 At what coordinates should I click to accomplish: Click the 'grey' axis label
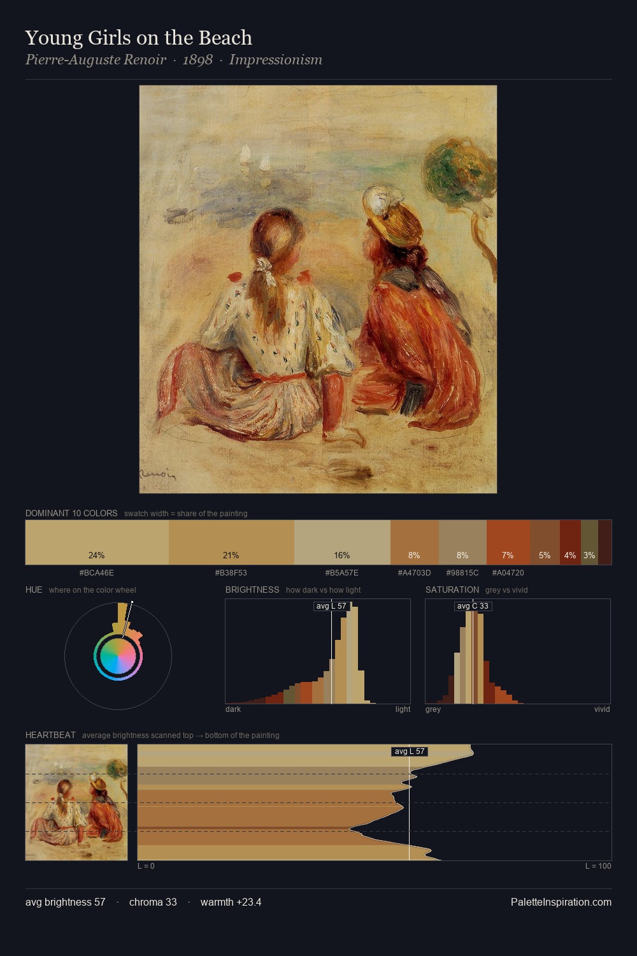(433, 709)
